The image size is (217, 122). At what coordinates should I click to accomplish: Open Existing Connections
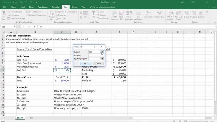[36, 15]
